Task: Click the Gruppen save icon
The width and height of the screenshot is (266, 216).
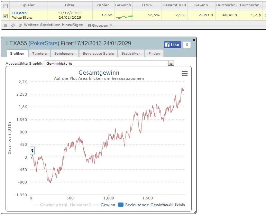Action: [x=89, y=26]
